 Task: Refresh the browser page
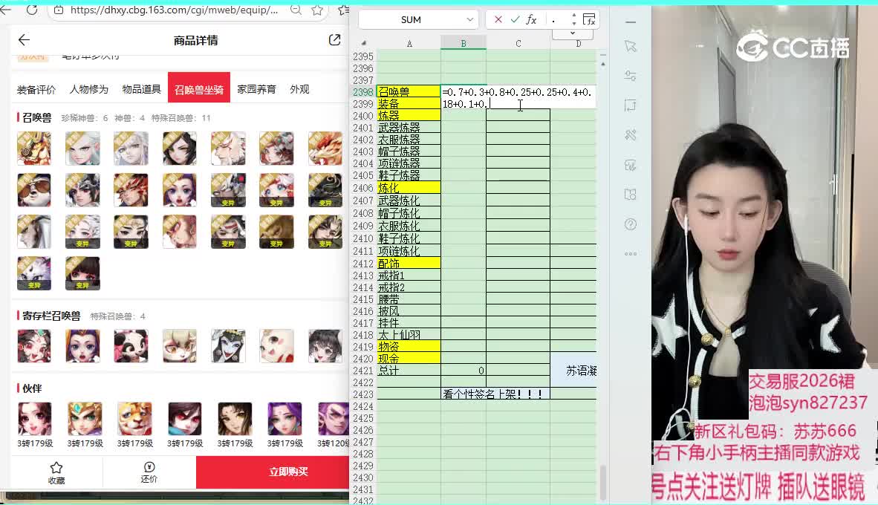[32, 10]
